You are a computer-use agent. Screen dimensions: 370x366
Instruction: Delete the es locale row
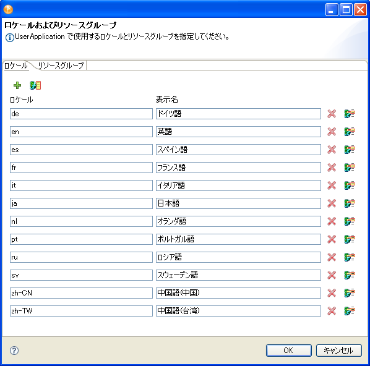[332, 150]
